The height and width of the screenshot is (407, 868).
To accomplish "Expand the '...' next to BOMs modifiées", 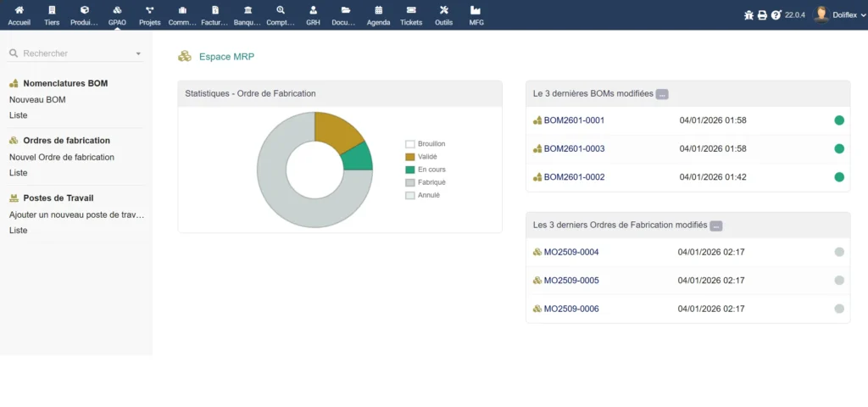I will click(x=662, y=94).
